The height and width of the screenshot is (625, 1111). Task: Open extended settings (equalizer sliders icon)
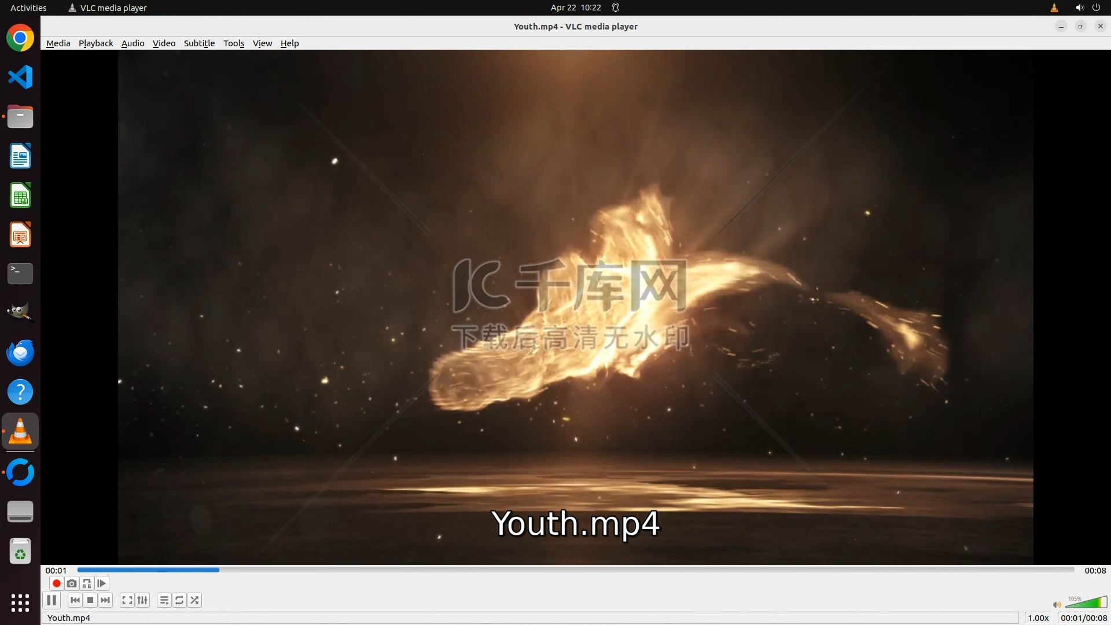tap(142, 600)
